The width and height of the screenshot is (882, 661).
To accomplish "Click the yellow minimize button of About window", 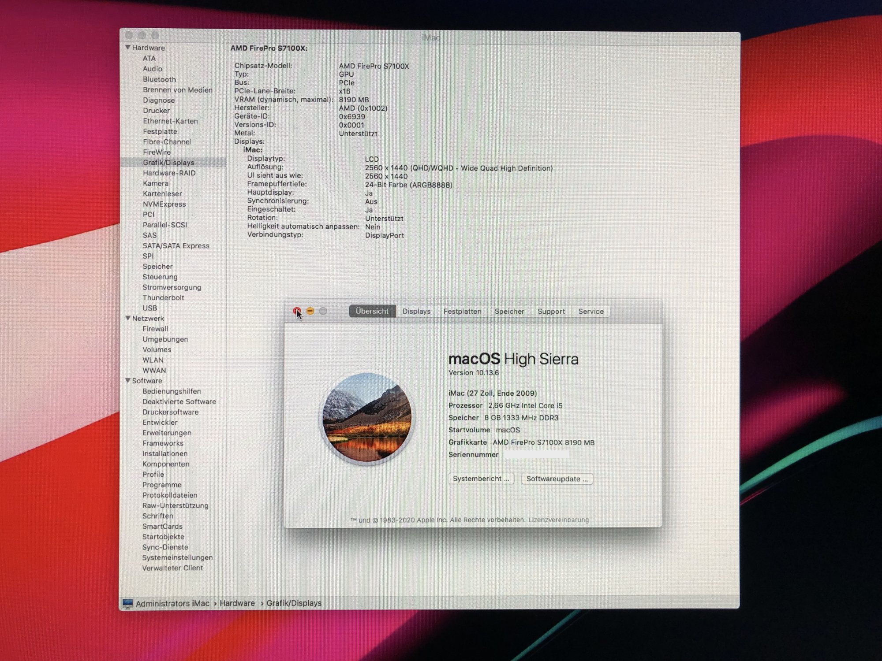I will 310,311.
